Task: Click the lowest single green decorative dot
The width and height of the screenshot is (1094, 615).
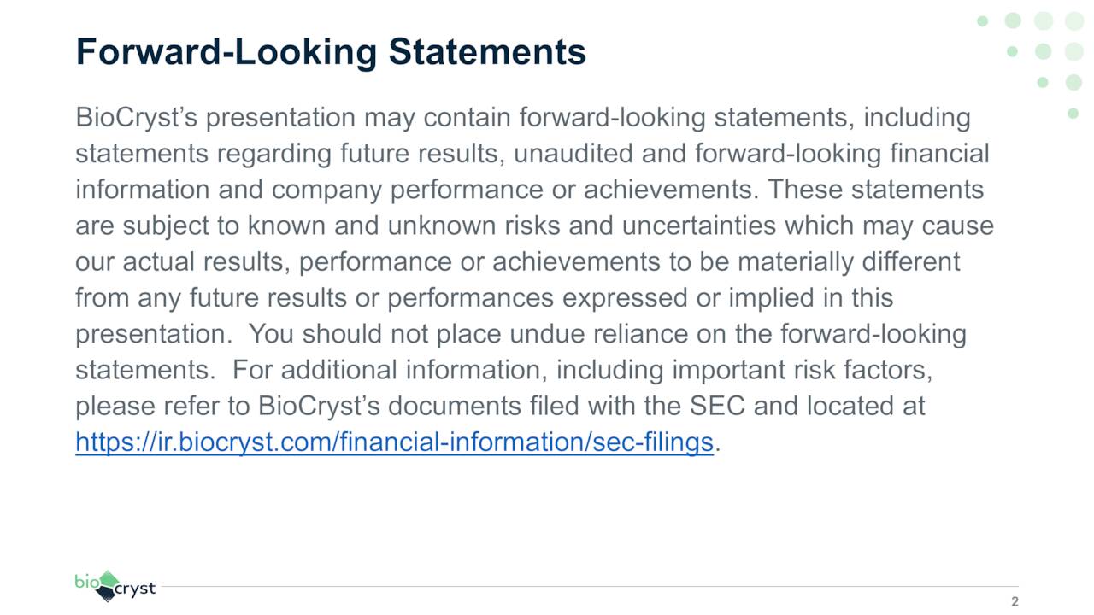Action: click(x=1073, y=114)
